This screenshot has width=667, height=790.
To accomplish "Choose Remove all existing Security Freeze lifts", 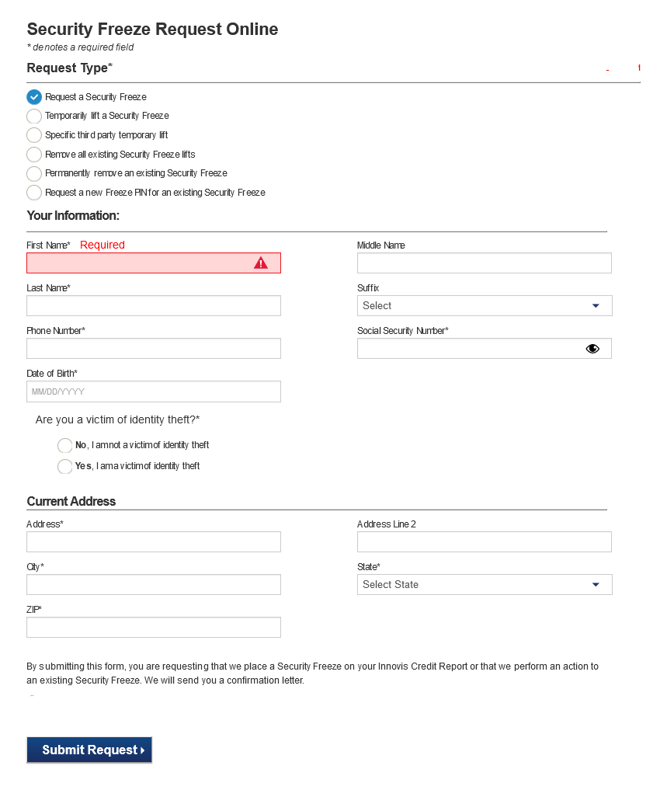I will pyautogui.click(x=33, y=154).
